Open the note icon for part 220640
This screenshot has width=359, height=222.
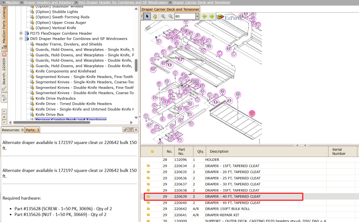click(148, 203)
